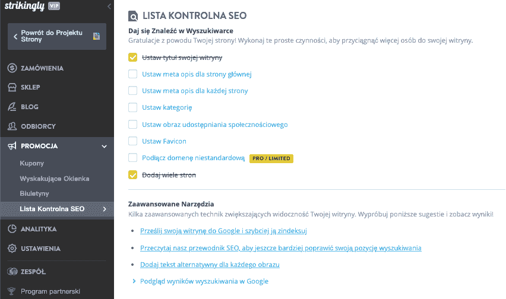The width and height of the screenshot is (506, 299).
Task: Open Ustaw kategorię link
Action: tap(167, 107)
